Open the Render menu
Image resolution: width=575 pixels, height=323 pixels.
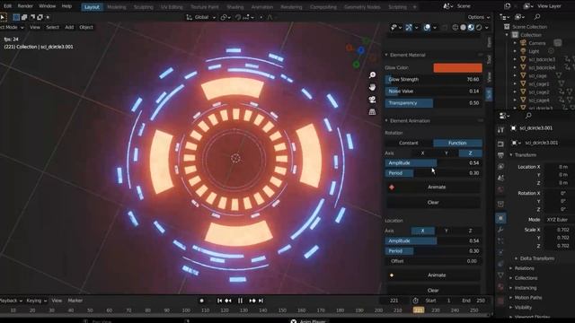point(25,6)
